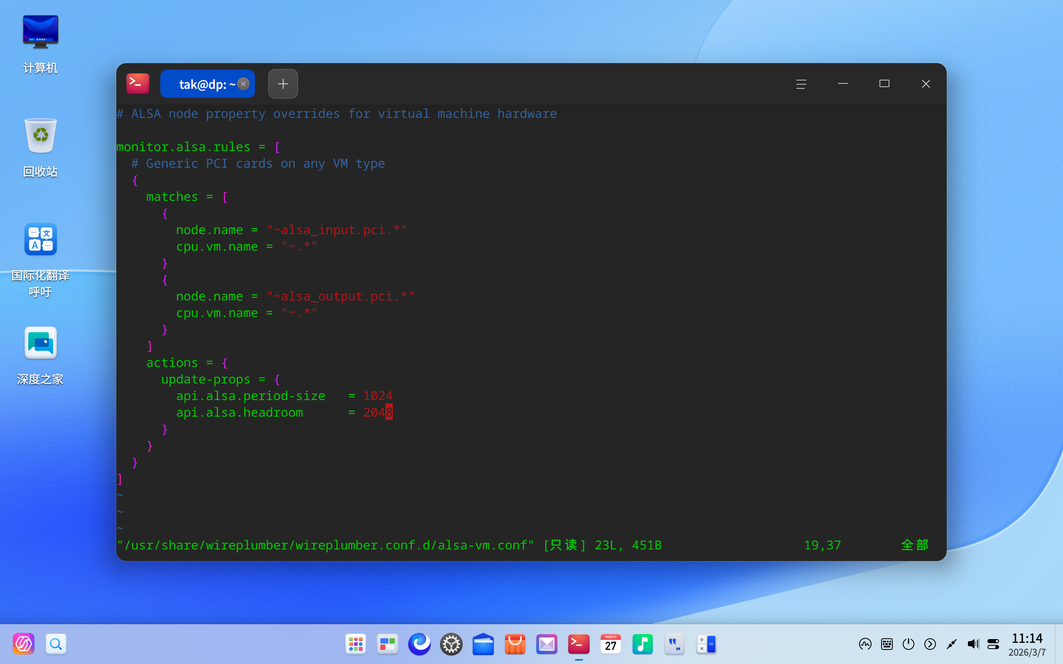Screen dimensions: 1063x664
Task: Open quick settings toggles in the tray
Action: (993, 644)
